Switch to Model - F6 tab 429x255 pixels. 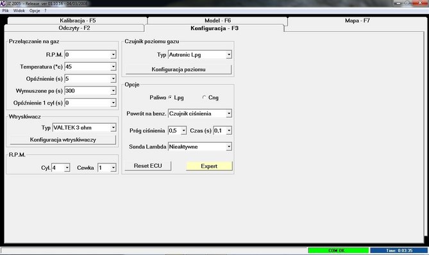[x=217, y=21]
